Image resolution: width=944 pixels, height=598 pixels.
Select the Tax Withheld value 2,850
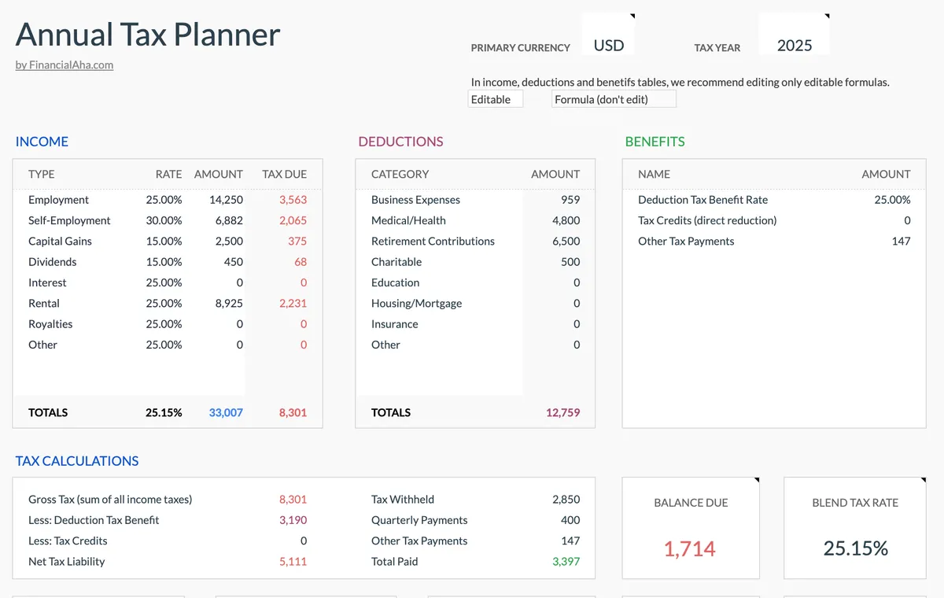pyautogui.click(x=568, y=499)
